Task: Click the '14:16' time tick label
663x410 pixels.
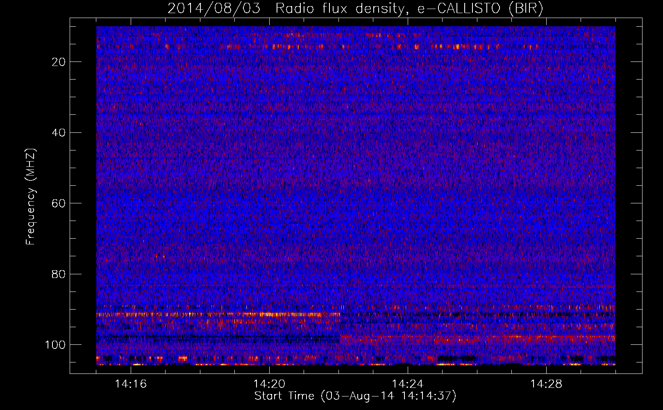Action: pos(131,384)
